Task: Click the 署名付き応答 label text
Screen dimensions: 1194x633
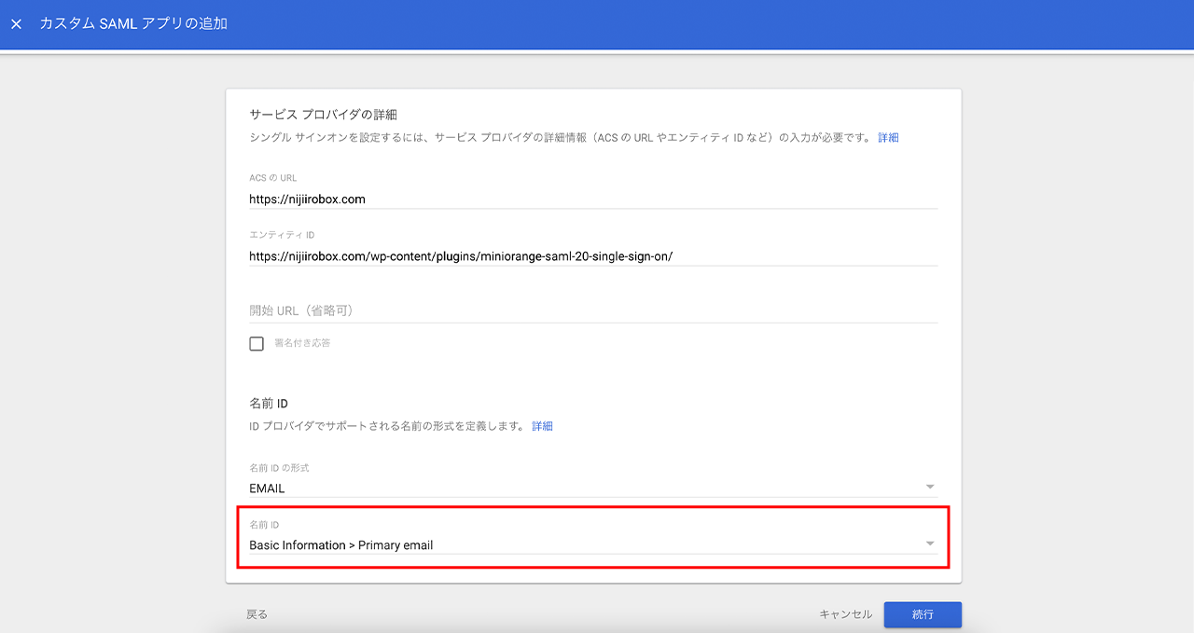Action: click(302, 343)
